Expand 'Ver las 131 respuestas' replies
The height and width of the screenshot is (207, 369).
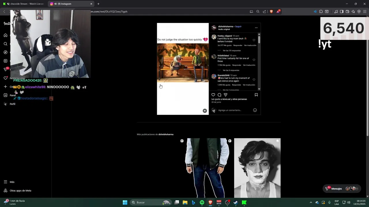pyautogui.click(x=231, y=51)
